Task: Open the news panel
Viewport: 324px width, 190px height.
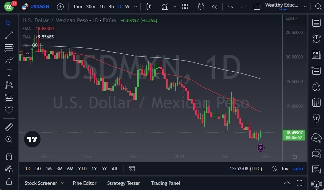Action: point(316,55)
